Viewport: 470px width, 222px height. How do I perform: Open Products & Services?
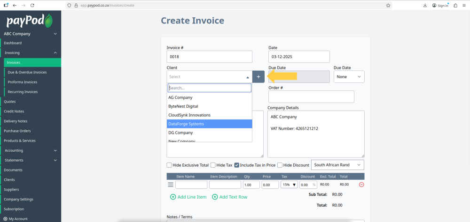click(x=31, y=141)
